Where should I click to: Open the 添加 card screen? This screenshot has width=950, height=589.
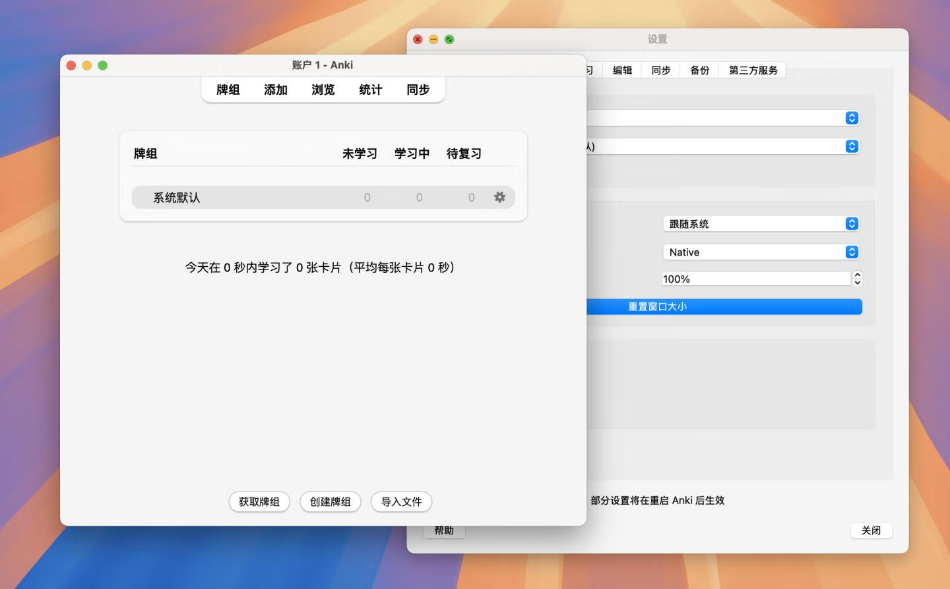[276, 90]
